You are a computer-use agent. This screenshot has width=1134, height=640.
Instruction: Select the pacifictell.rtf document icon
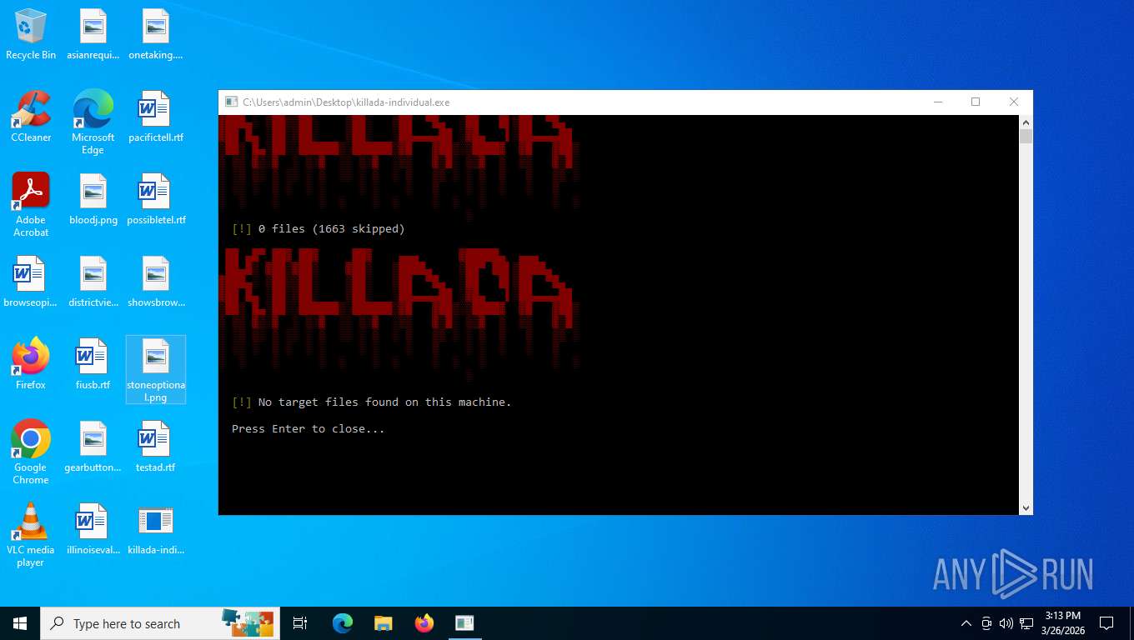pos(156,117)
